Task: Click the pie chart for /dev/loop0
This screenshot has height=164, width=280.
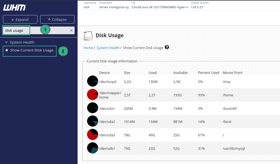Action: 93,81
